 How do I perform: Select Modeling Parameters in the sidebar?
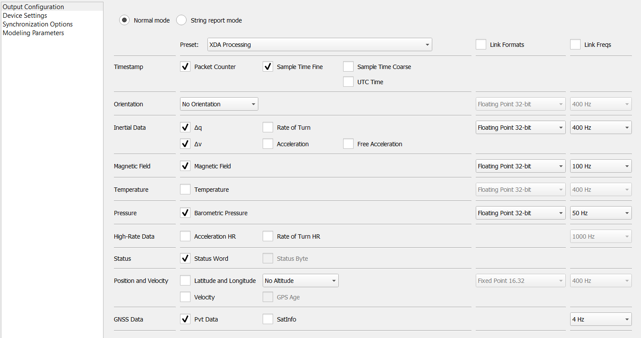[x=33, y=33]
